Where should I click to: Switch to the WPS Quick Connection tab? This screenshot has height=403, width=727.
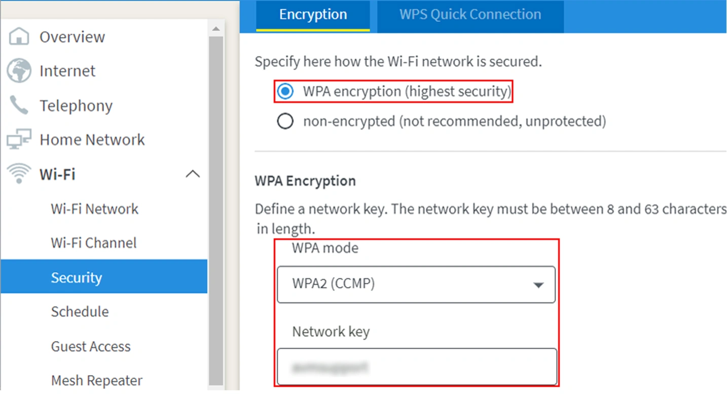(x=469, y=14)
